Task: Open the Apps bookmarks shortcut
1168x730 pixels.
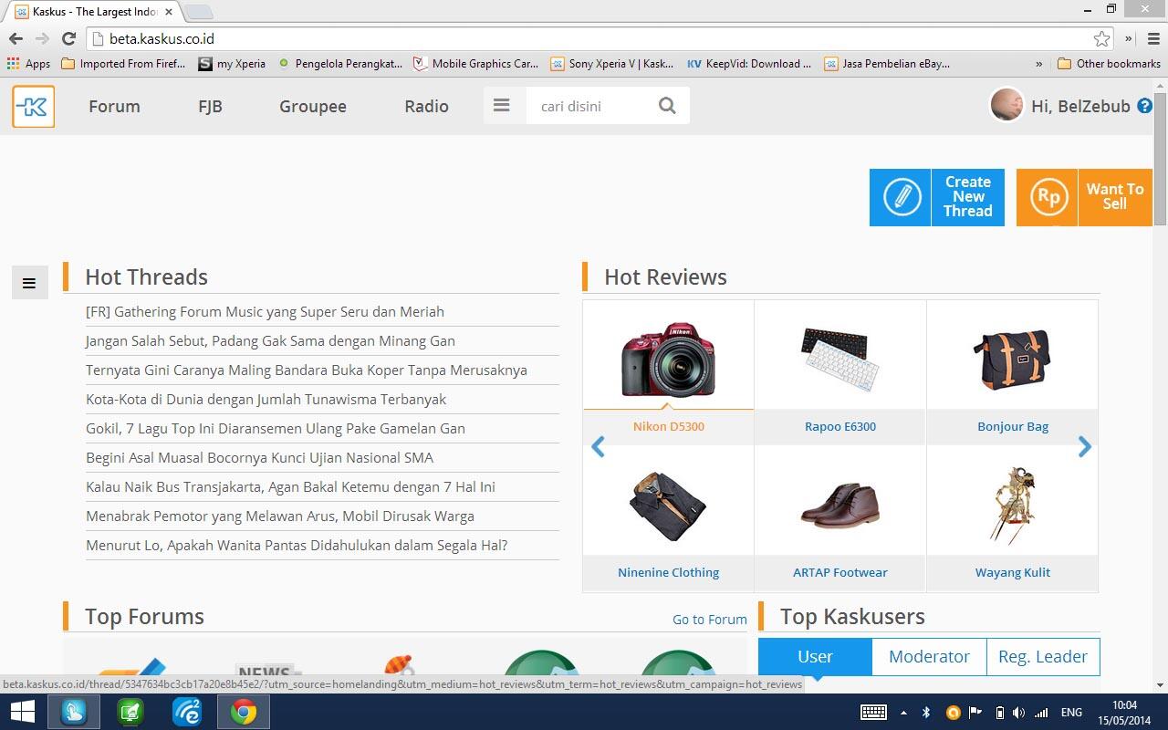Action: coord(28,64)
